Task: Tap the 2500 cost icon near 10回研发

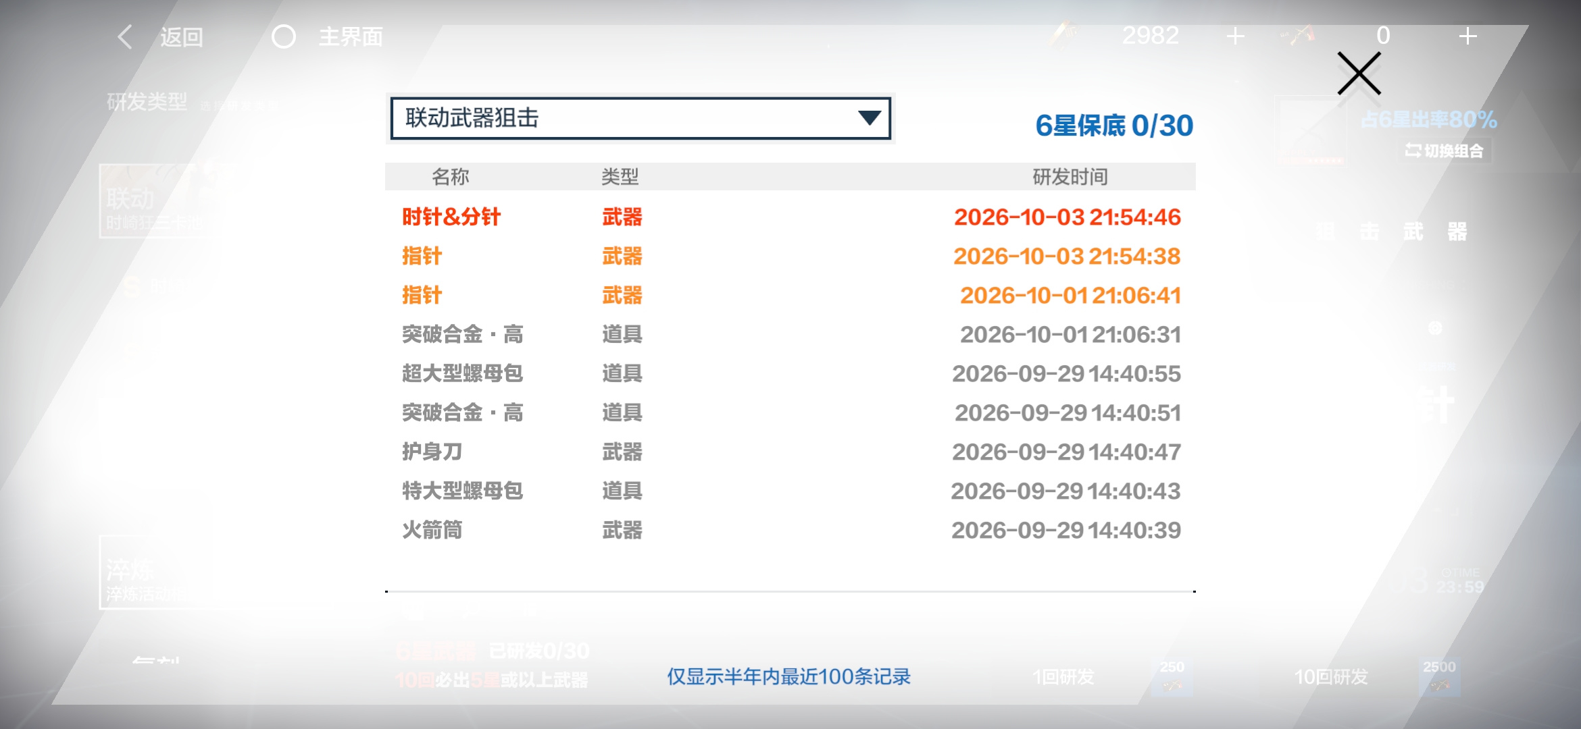Action: pyautogui.click(x=1439, y=676)
